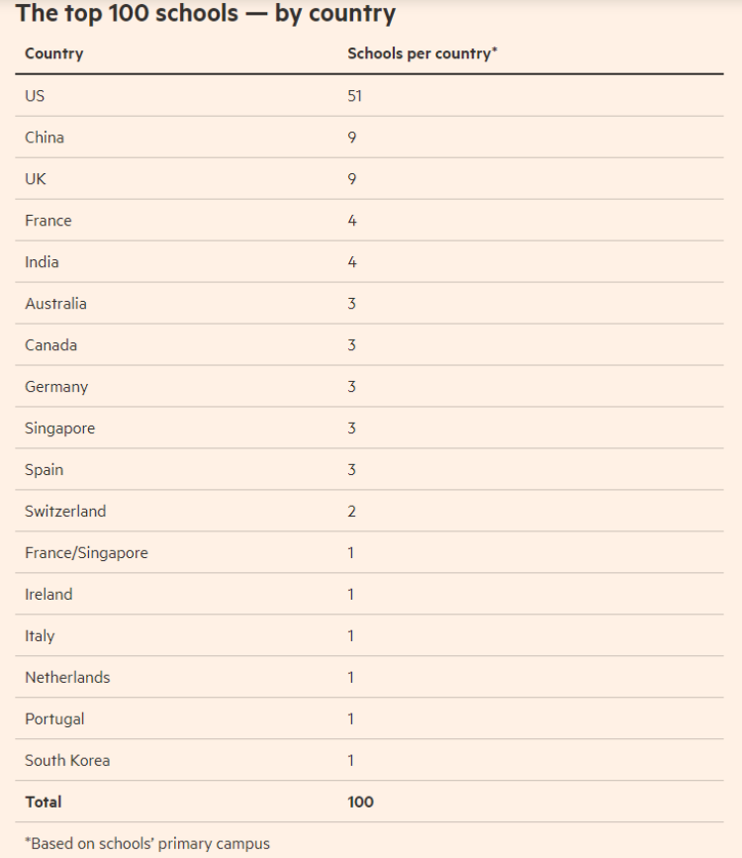Click the value 51 for US
Viewport: 742px width, 858px height.
(x=354, y=96)
